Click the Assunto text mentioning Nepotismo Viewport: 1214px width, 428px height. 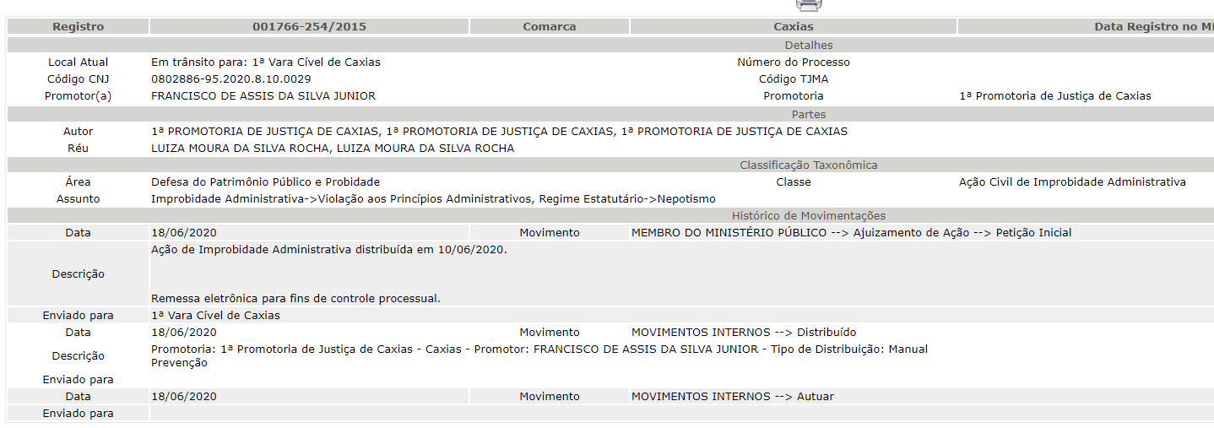(433, 199)
